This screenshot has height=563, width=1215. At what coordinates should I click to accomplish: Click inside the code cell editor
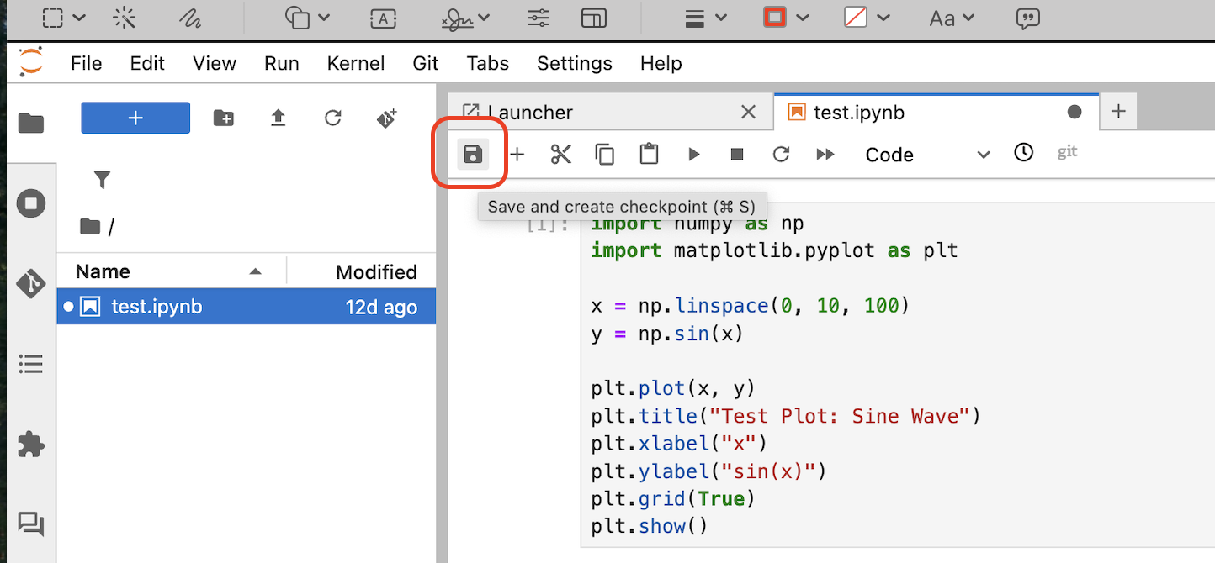(x=898, y=376)
